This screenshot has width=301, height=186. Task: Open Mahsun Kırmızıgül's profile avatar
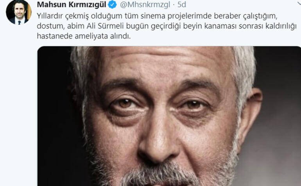(19, 11)
